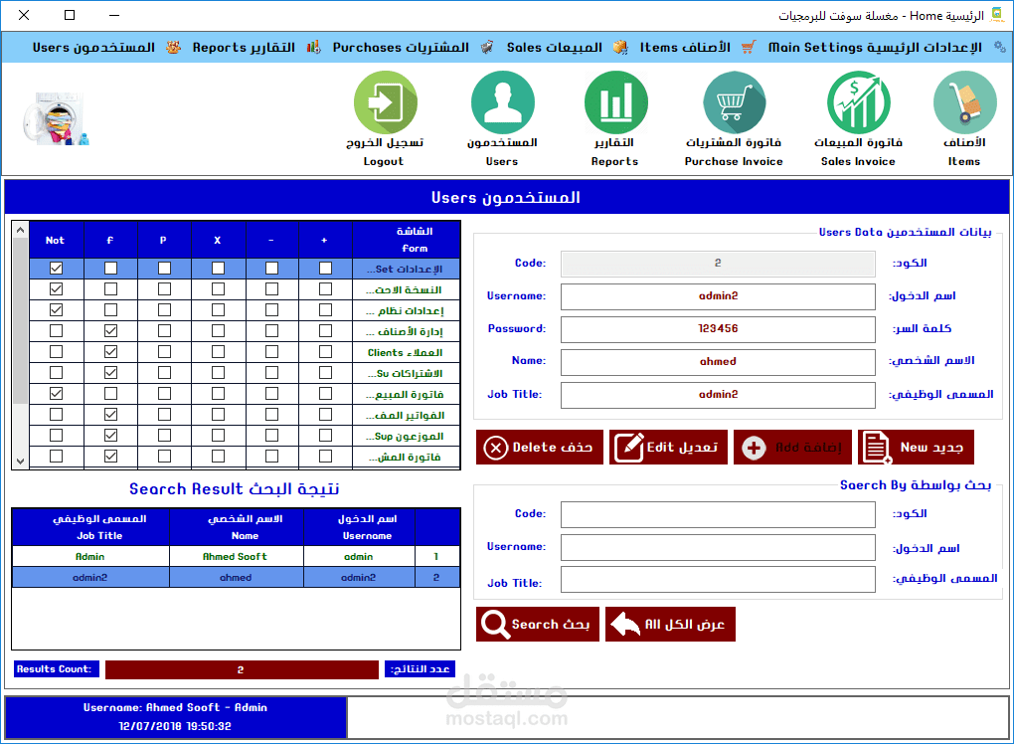Screen dimensions: 1014x744
Task: Click the Edit user button
Action: pos(668,447)
